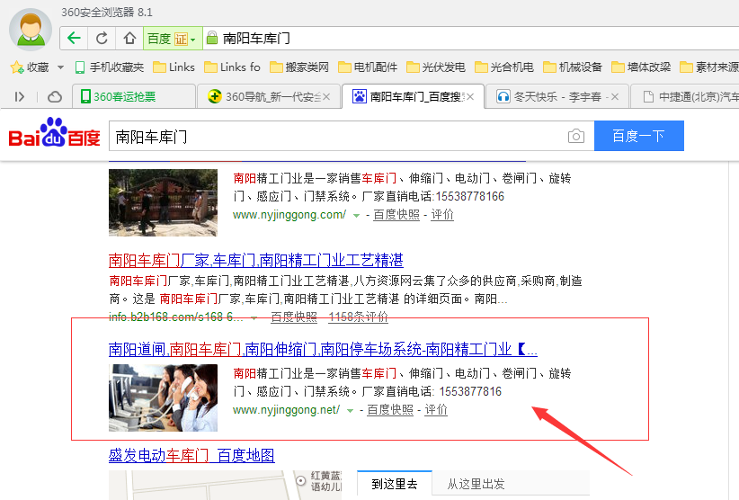Go to the browser home page icon
The image size is (739, 500).
(x=129, y=38)
